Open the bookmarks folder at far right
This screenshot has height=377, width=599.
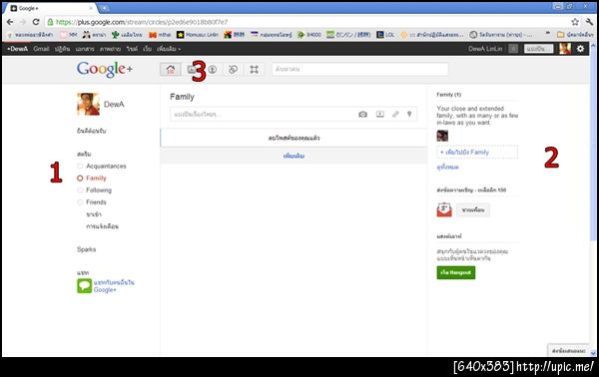point(574,35)
